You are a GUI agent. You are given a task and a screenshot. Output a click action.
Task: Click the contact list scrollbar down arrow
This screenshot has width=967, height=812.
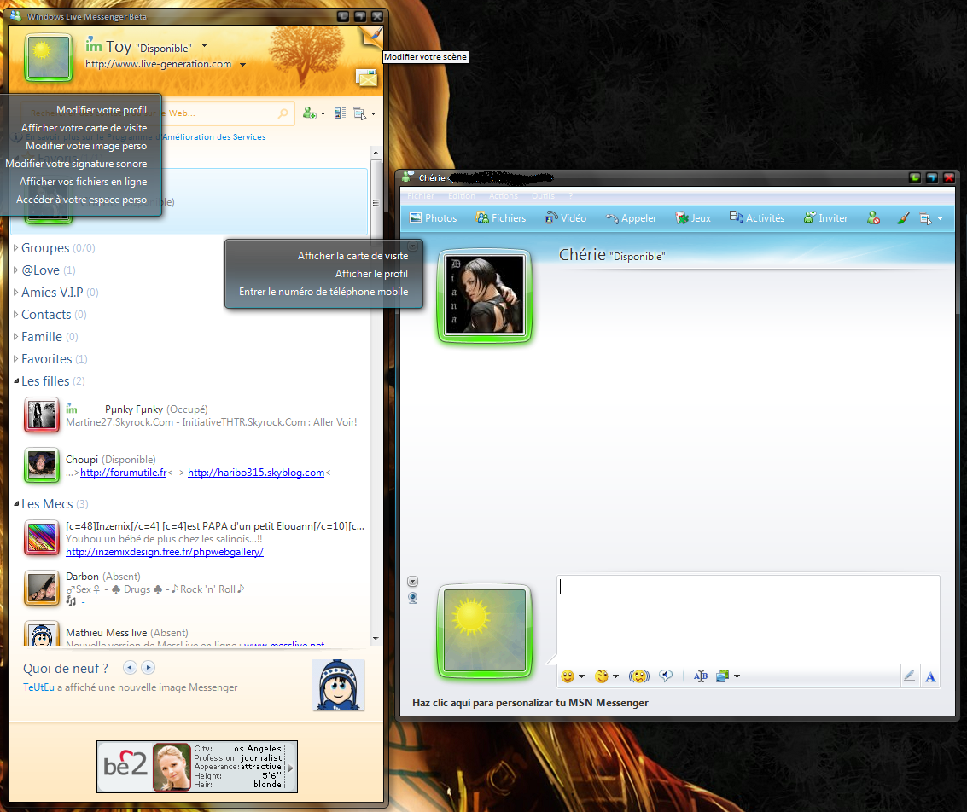tap(376, 639)
